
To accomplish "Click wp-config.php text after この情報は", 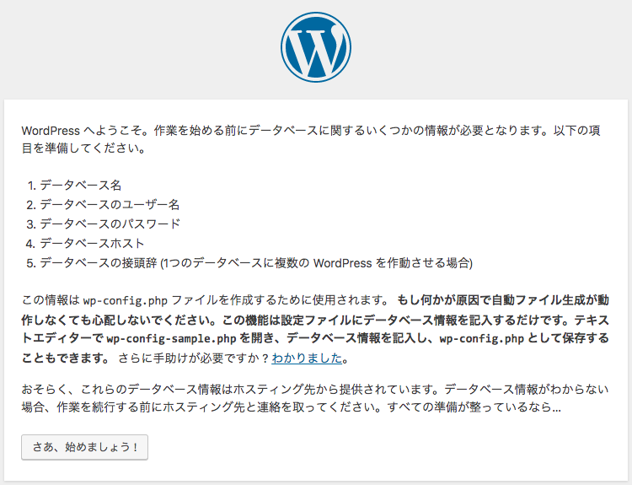I will 126,300.
